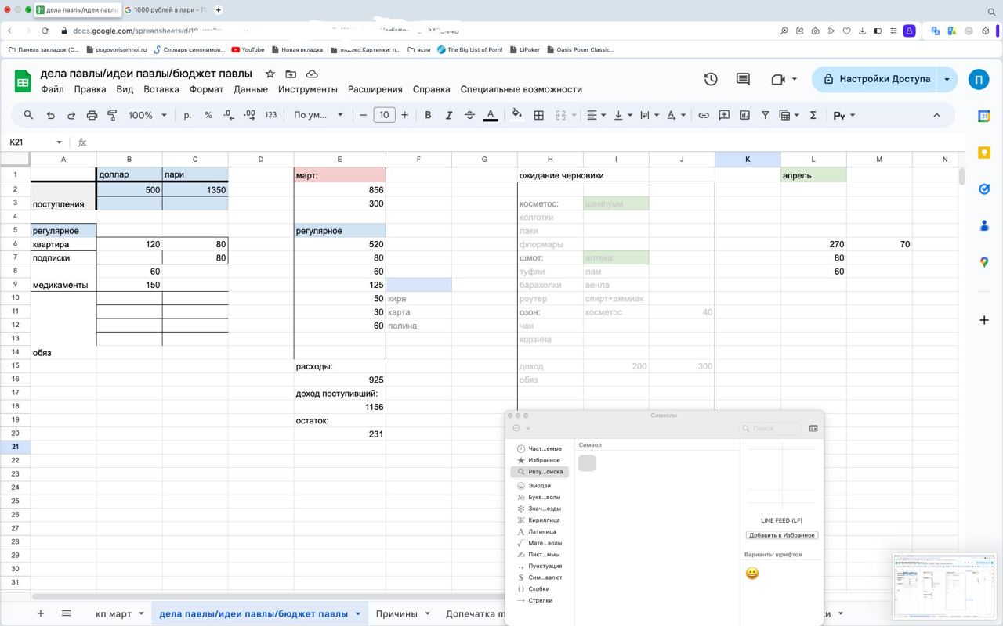This screenshot has height=626, width=1003.
Task: Toggle italic formatting
Action: 449,115
